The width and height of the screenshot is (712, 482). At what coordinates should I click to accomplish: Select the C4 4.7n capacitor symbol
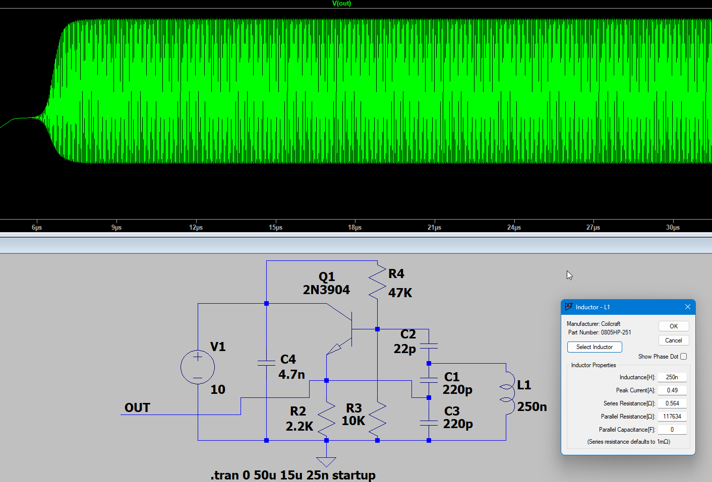pyautogui.click(x=266, y=363)
